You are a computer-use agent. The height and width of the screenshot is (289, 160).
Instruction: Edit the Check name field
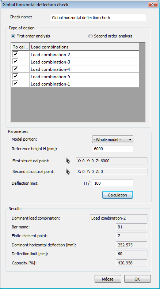point(98,18)
